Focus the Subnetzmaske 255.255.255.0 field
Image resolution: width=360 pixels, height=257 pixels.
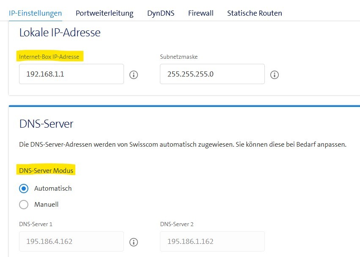pyautogui.click(x=212, y=74)
